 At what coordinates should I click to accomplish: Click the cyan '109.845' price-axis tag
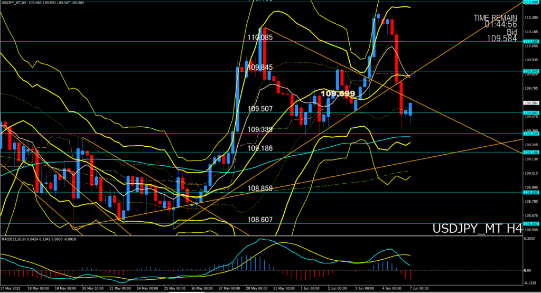pos(531,71)
